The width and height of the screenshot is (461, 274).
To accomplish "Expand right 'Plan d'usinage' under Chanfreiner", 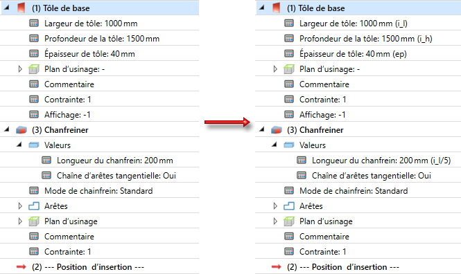I will click(x=275, y=221).
